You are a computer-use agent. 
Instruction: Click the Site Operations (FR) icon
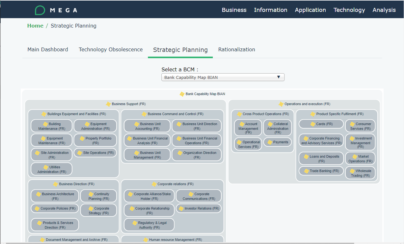tap(79, 153)
